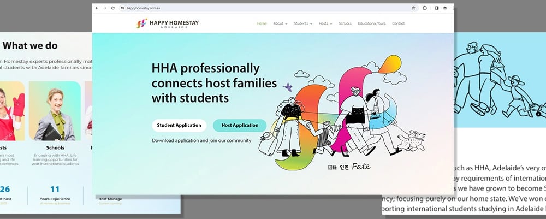Expand the About menu dropdown
This screenshot has height=219, width=546.
pos(280,23)
